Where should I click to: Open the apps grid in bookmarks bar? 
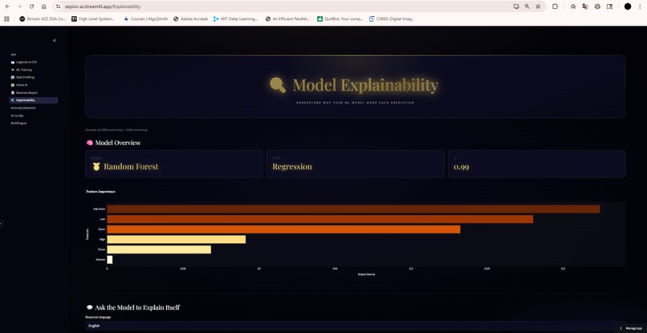7,18
